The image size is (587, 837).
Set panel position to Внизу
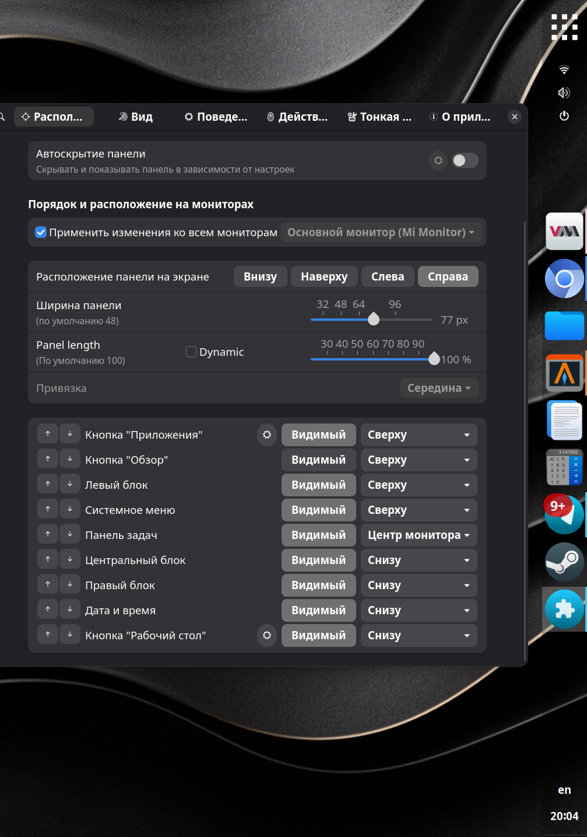[x=261, y=276]
